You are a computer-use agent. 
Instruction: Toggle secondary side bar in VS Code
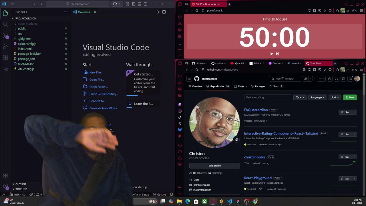point(146,4)
